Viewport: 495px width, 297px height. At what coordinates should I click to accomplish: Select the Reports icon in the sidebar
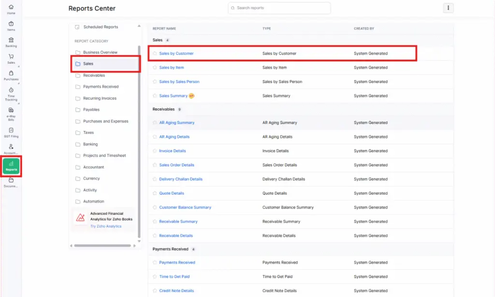pos(11,166)
